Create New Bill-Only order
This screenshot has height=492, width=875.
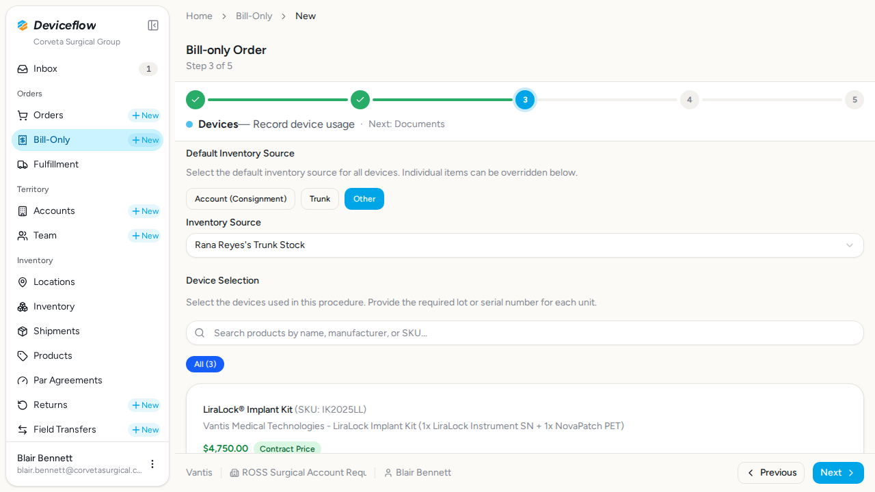coord(144,140)
